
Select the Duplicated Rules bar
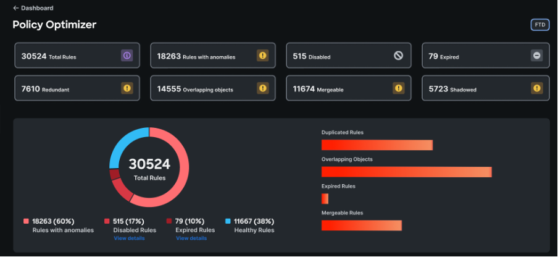377,145
